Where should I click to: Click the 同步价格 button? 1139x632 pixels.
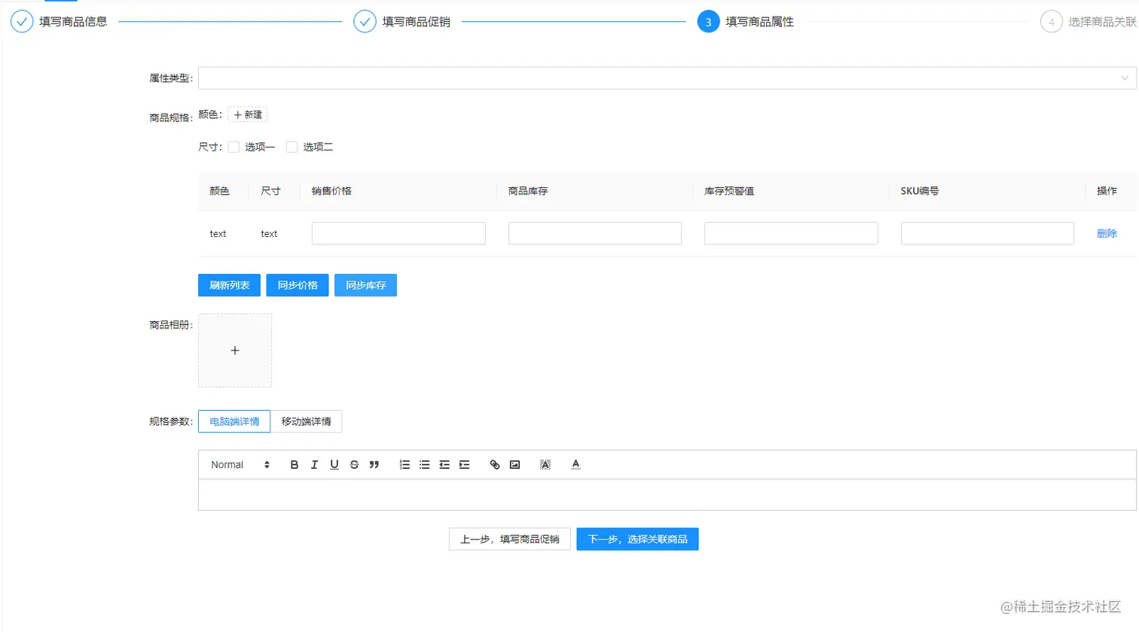pyautogui.click(x=298, y=285)
